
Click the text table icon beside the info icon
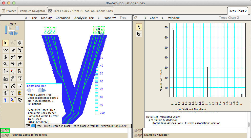(x=28, y=126)
